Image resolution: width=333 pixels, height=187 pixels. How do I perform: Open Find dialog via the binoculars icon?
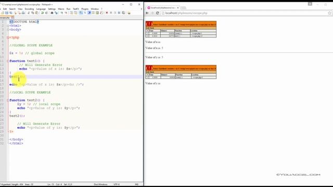click(x=52, y=13)
